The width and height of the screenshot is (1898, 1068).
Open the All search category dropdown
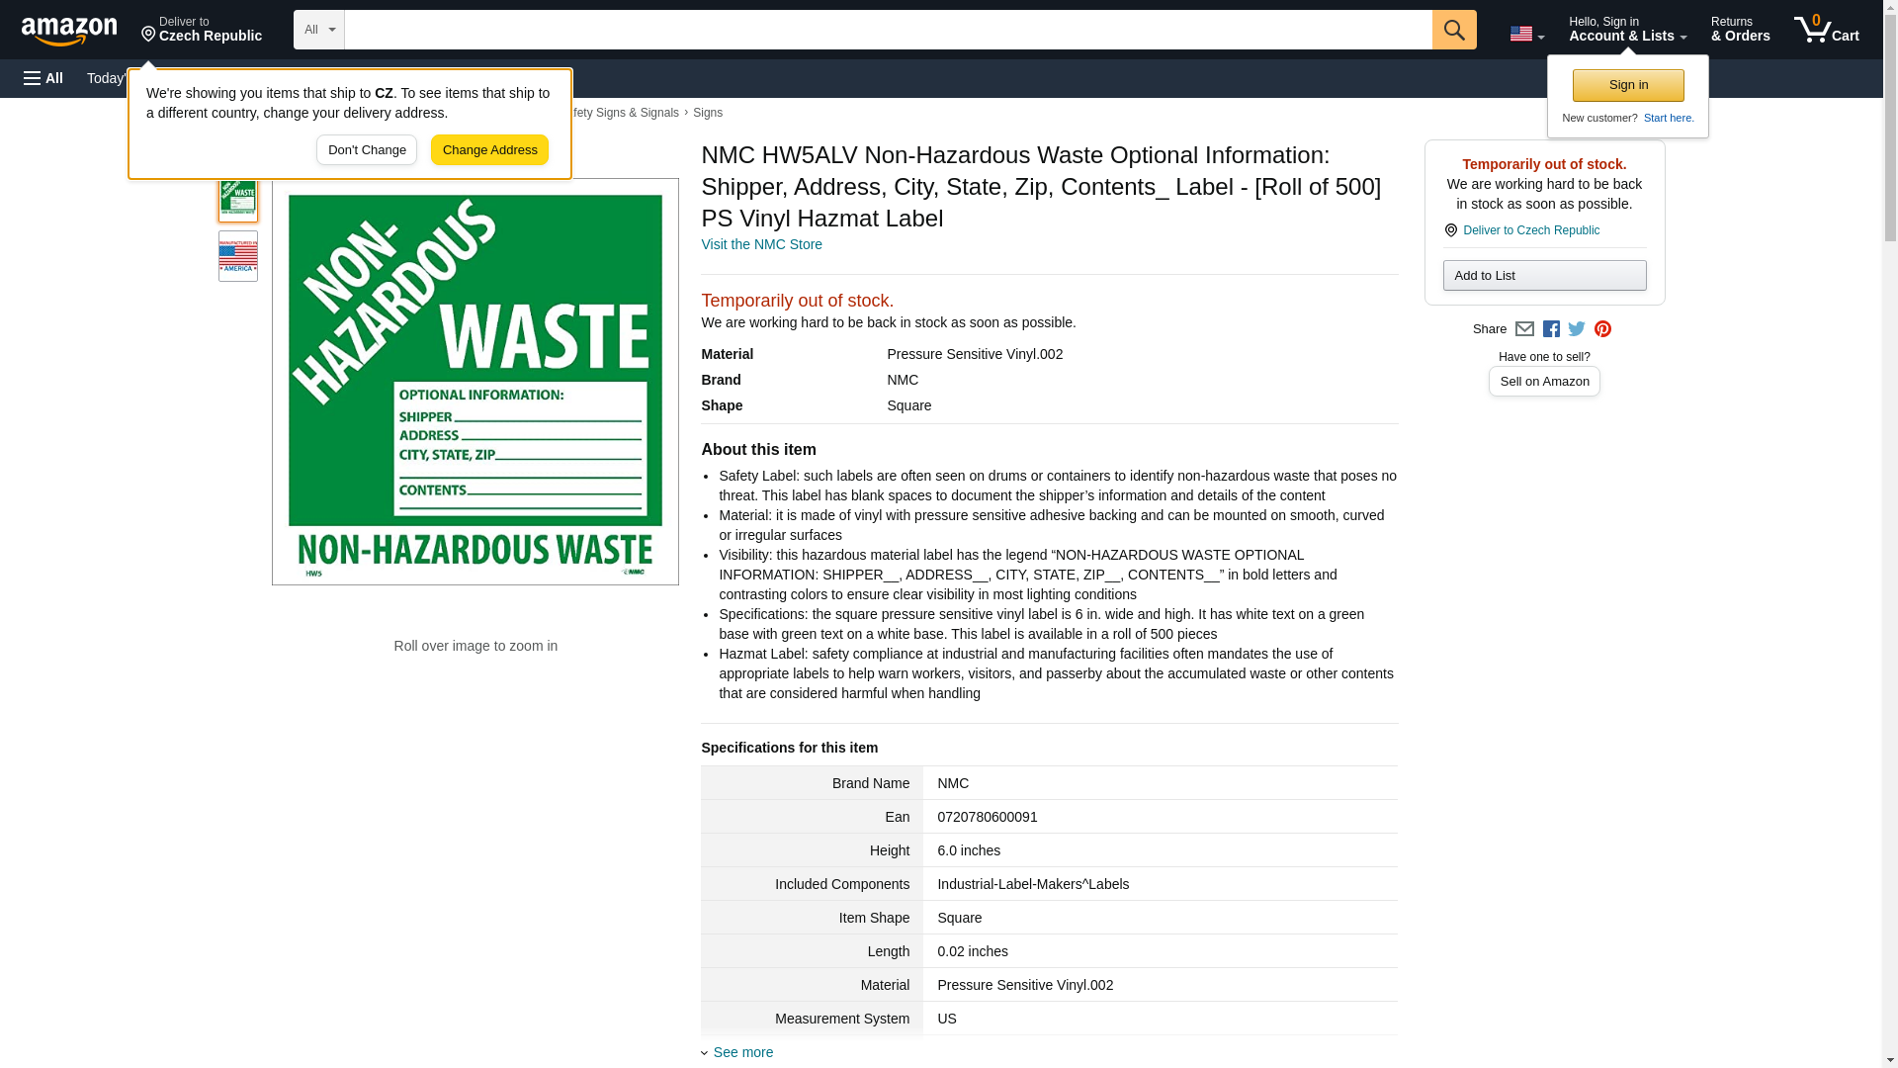(x=318, y=30)
